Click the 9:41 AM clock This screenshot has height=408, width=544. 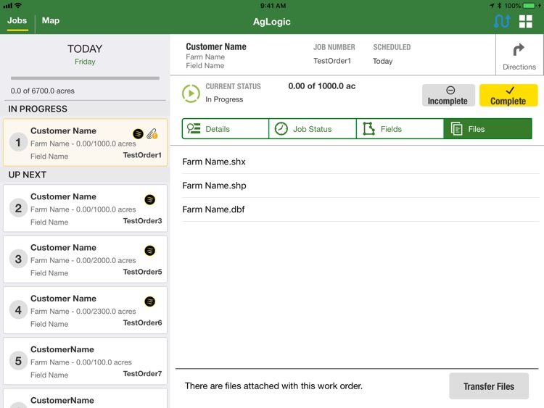coord(273,6)
